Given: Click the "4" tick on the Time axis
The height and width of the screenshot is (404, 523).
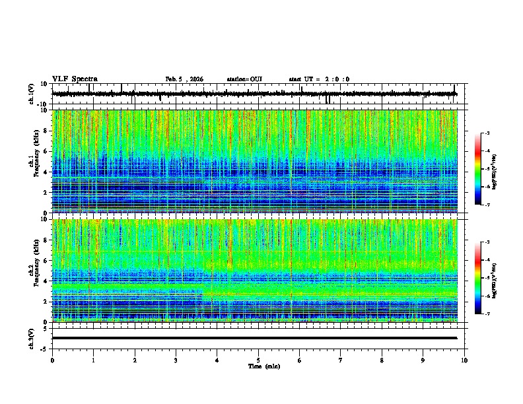Looking at the screenshot, I should pyautogui.click(x=217, y=360).
